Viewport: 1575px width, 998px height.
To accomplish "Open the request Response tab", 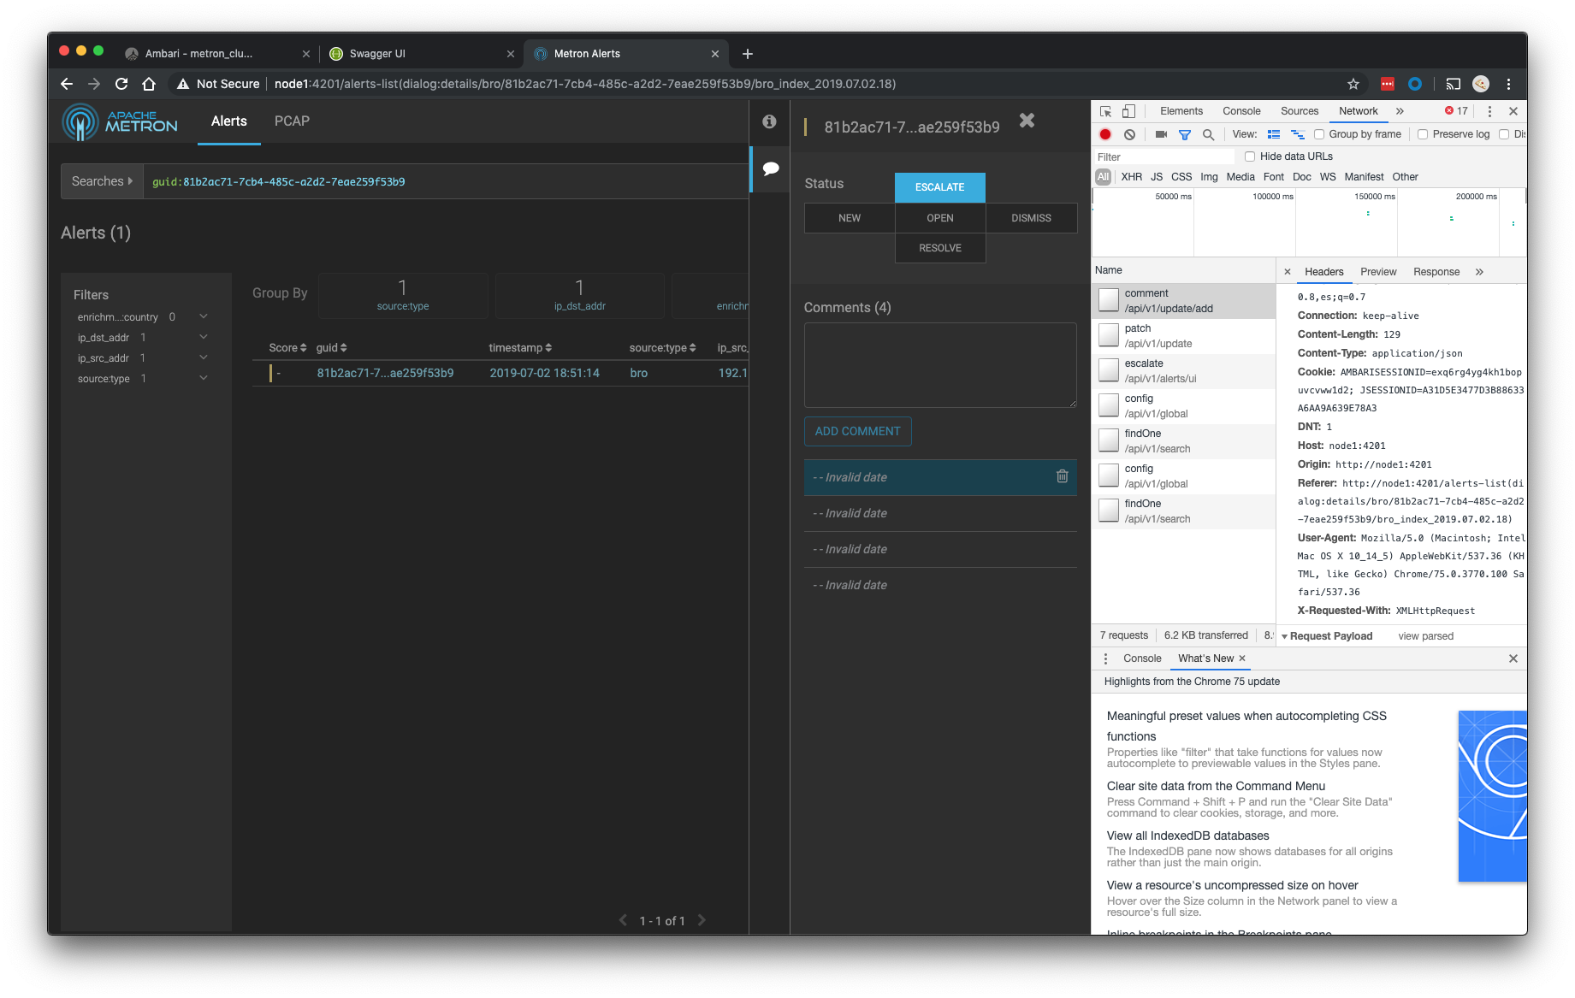I will 1436,272.
